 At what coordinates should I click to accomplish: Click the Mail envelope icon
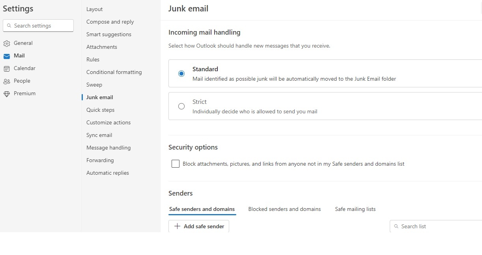[6, 56]
